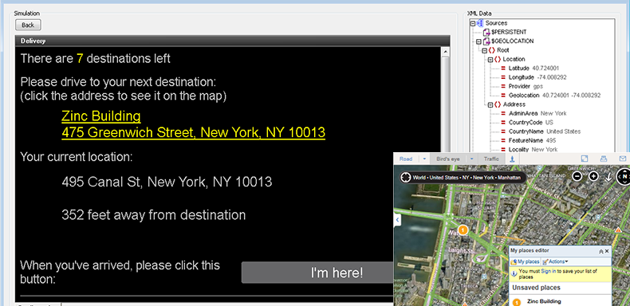
Task: Click the north compass control
Action: (624, 176)
